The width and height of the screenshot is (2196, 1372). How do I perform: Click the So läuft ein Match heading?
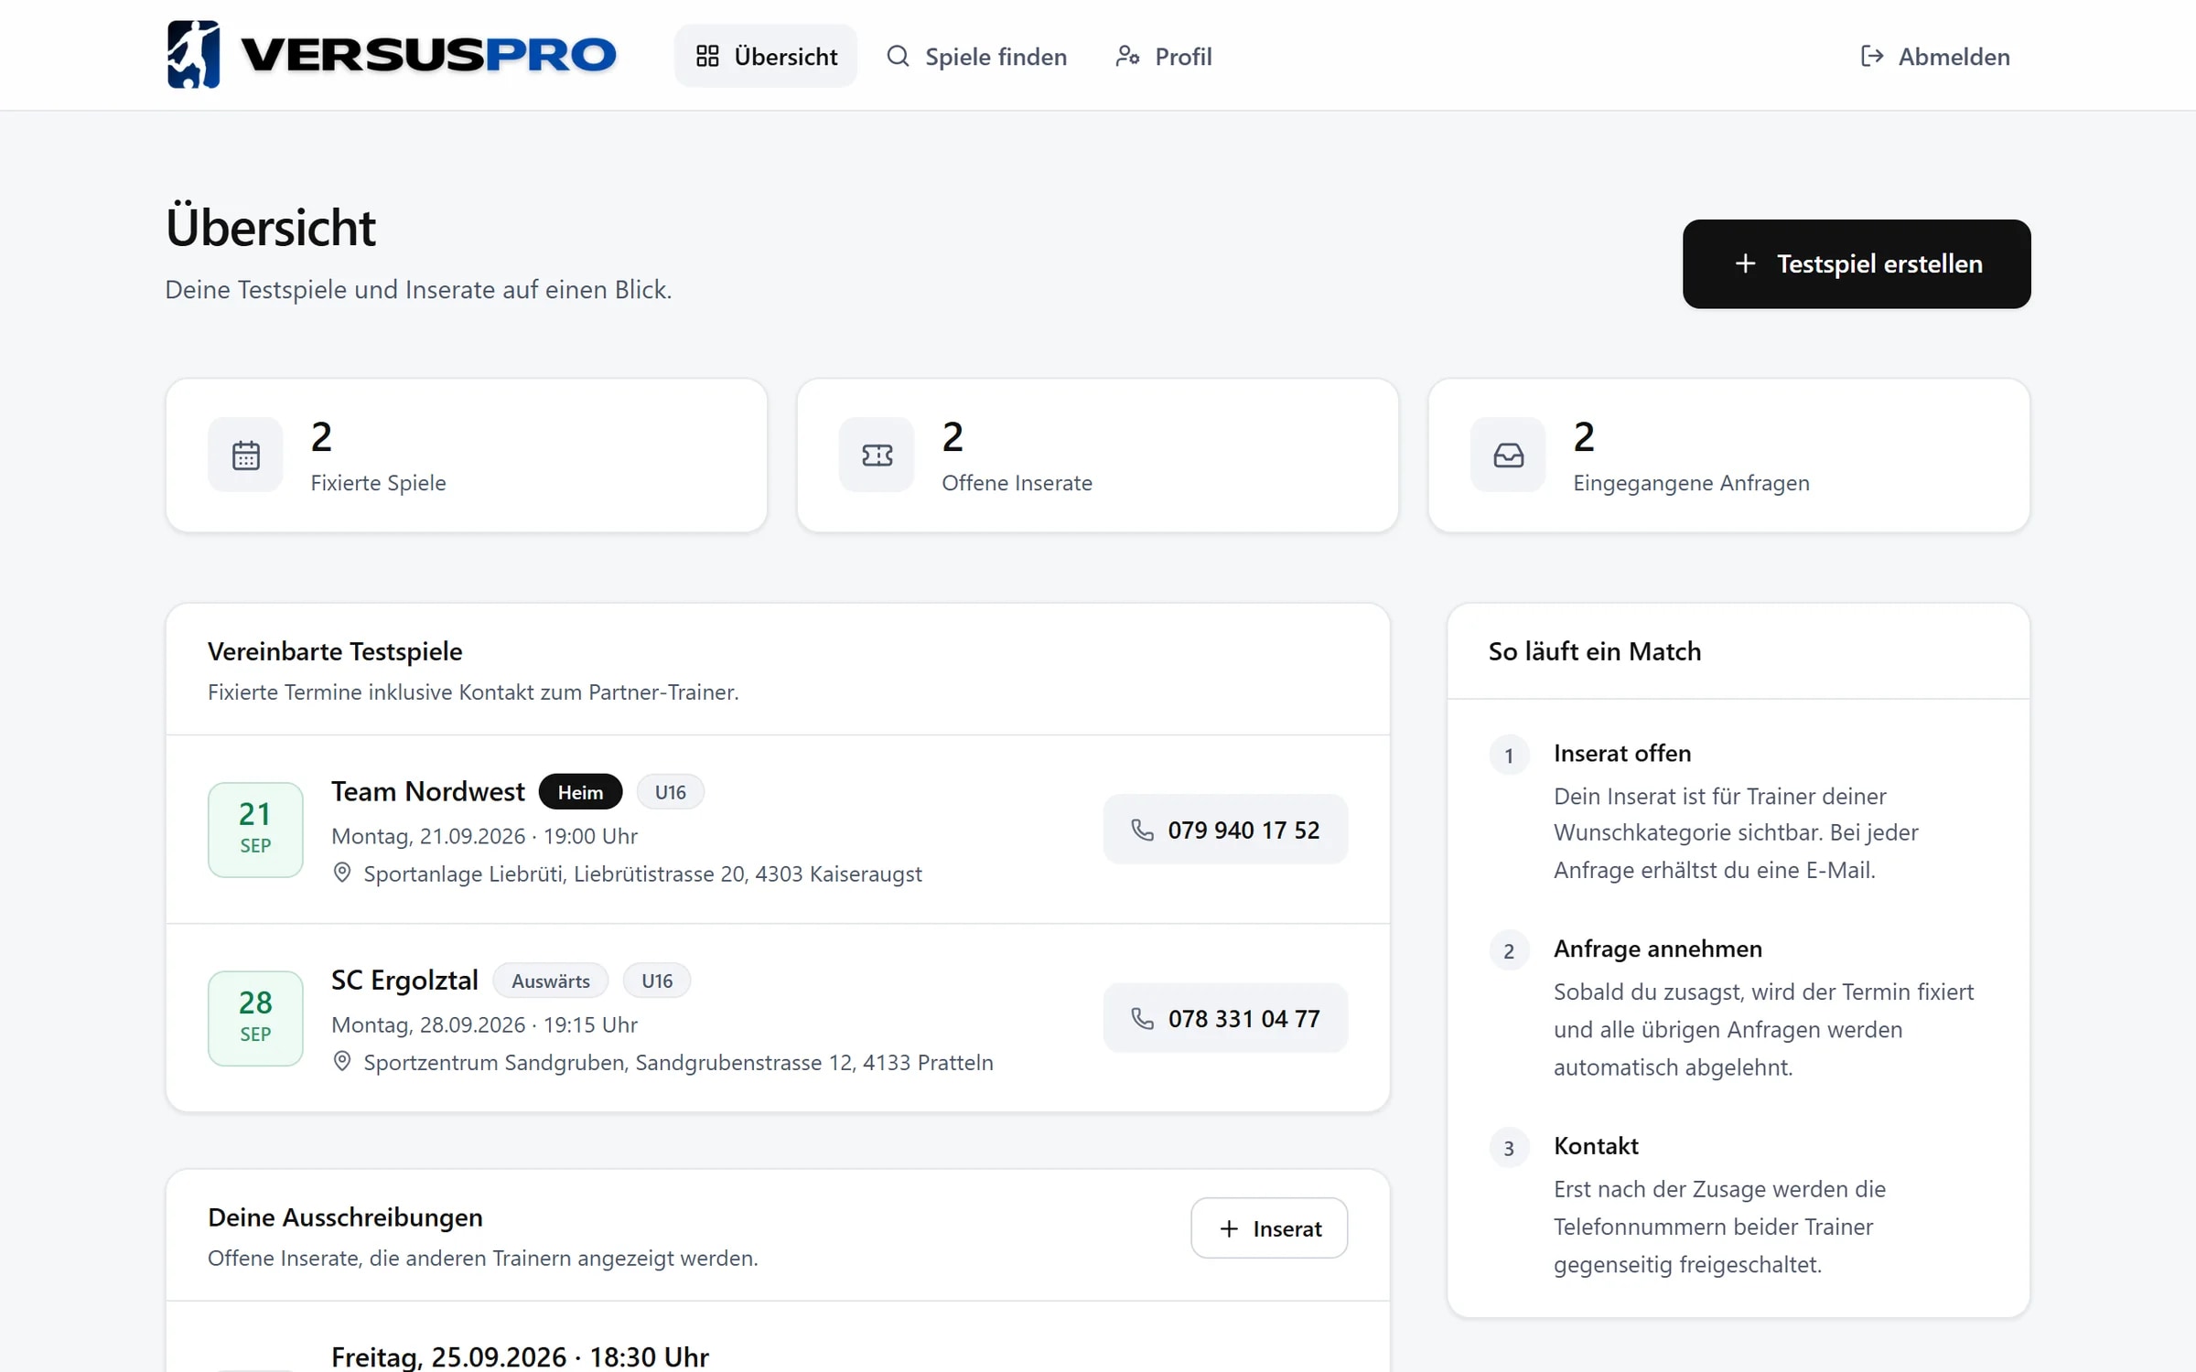1595,651
